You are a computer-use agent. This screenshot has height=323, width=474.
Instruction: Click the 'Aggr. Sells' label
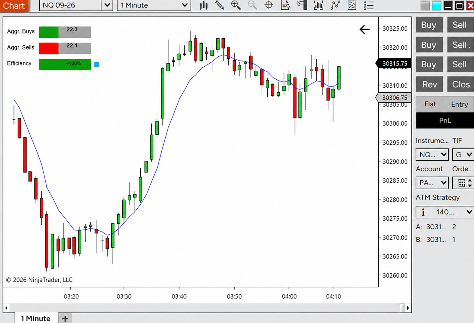click(x=21, y=47)
